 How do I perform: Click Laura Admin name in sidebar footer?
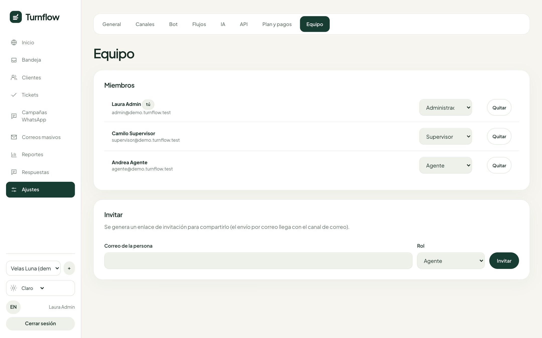coord(62,307)
